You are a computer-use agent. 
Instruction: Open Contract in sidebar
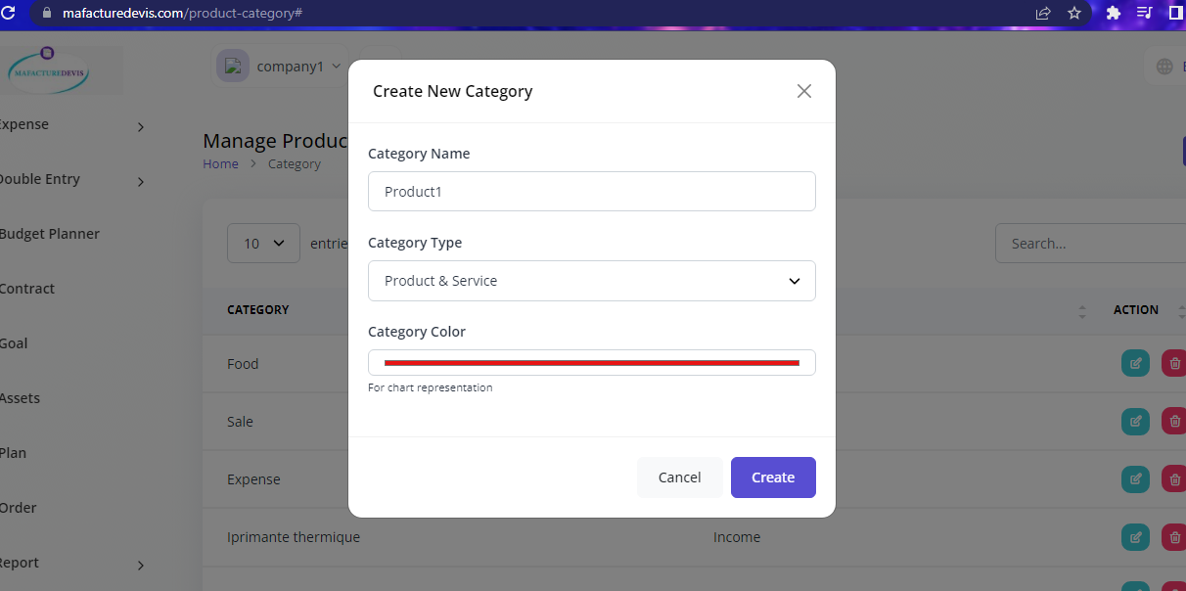point(27,289)
